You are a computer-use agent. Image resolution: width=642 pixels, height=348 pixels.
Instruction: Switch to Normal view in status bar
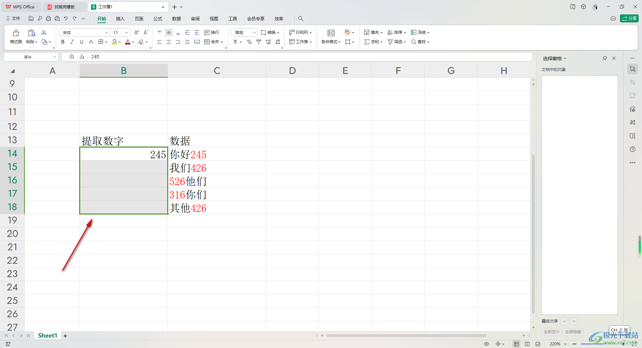(517, 344)
